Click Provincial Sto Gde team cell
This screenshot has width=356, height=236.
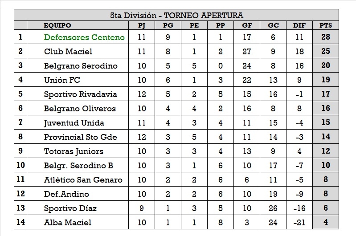[x=81, y=137]
